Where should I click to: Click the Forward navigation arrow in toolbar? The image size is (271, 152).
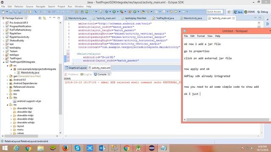pos(183,12)
